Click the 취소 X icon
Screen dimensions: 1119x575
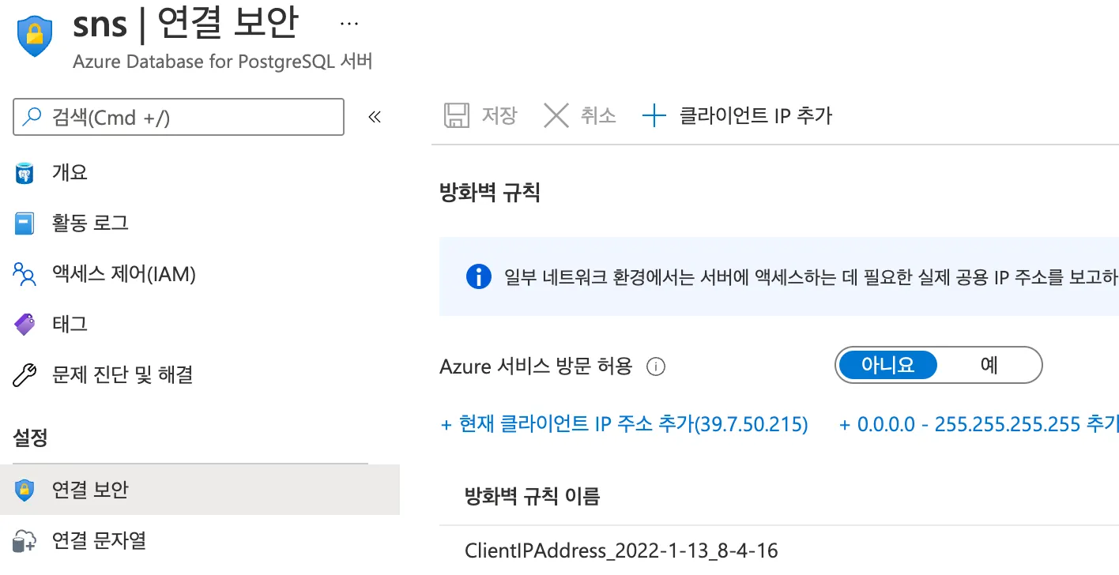pyautogui.click(x=556, y=116)
